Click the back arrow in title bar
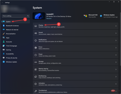This screenshot has width=121, height=94. (3, 3)
